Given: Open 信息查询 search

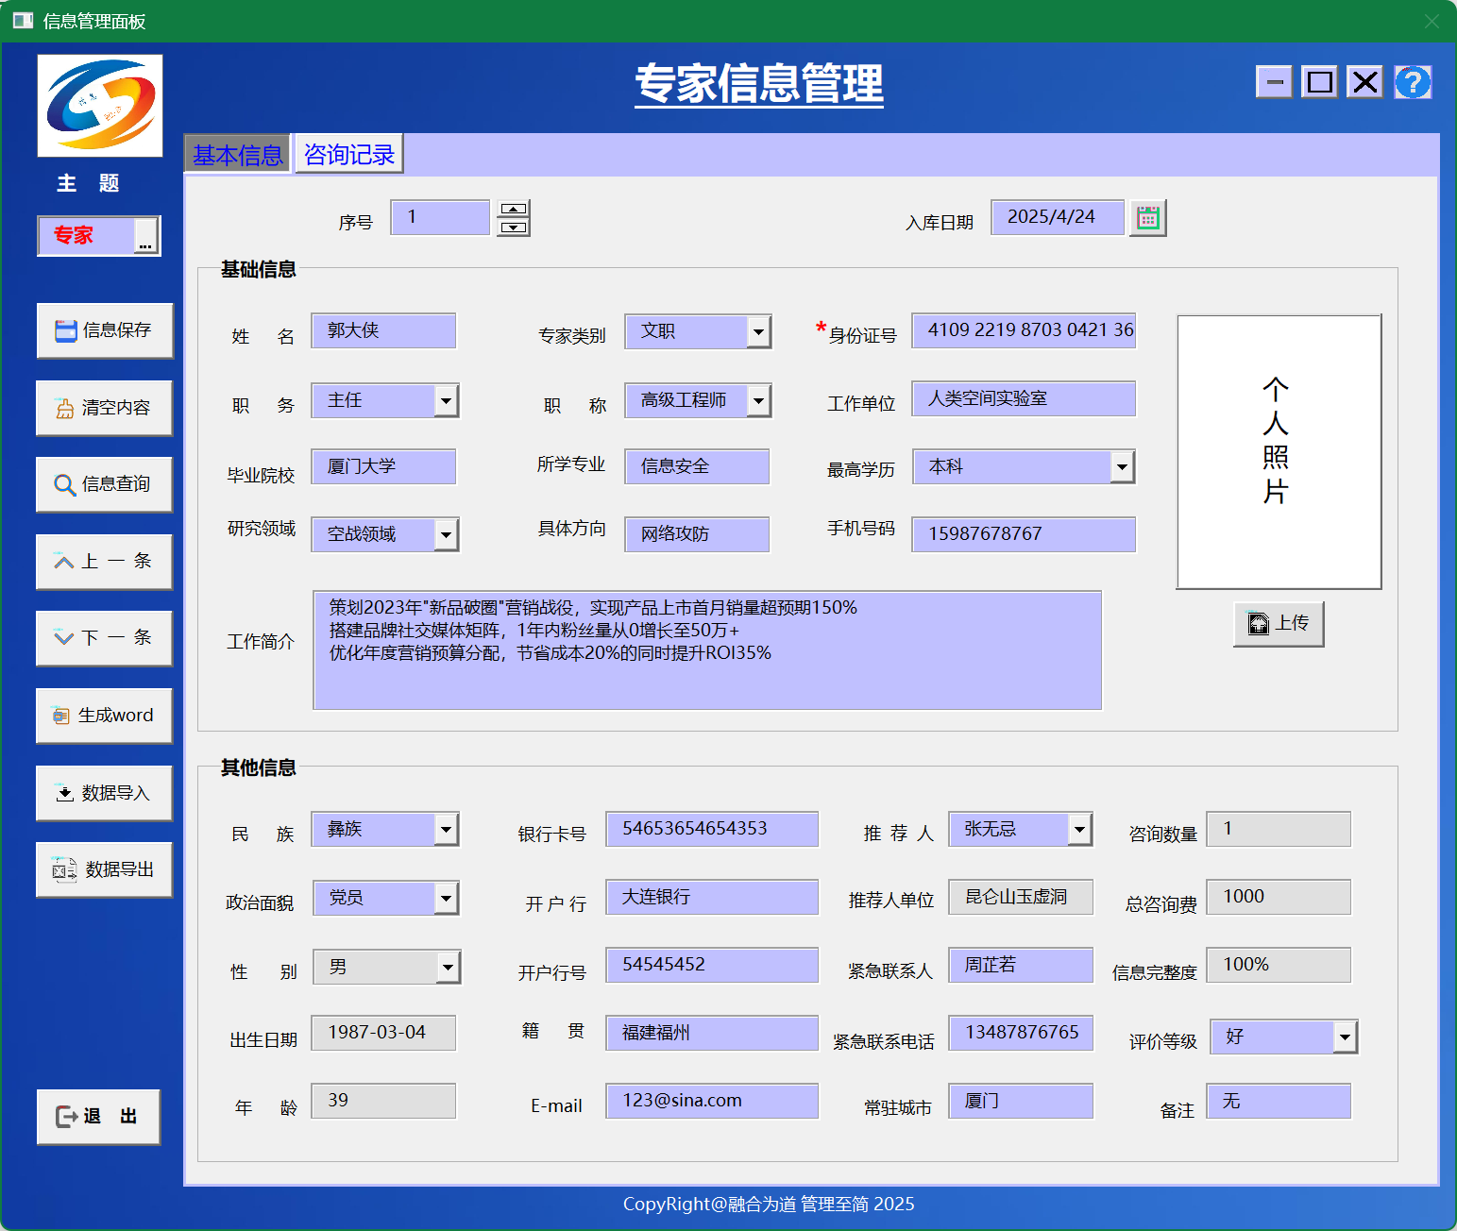Looking at the screenshot, I should (x=105, y=484).
